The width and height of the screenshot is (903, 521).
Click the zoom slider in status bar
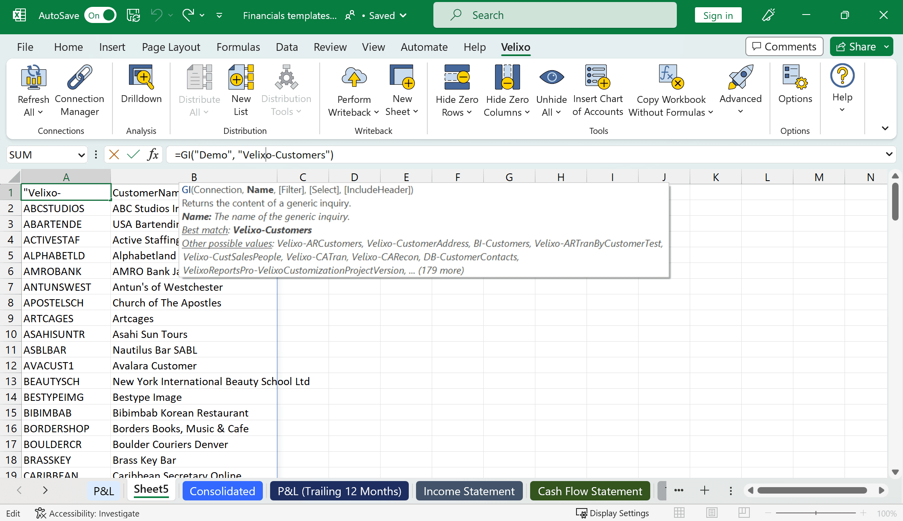[816, 513]
